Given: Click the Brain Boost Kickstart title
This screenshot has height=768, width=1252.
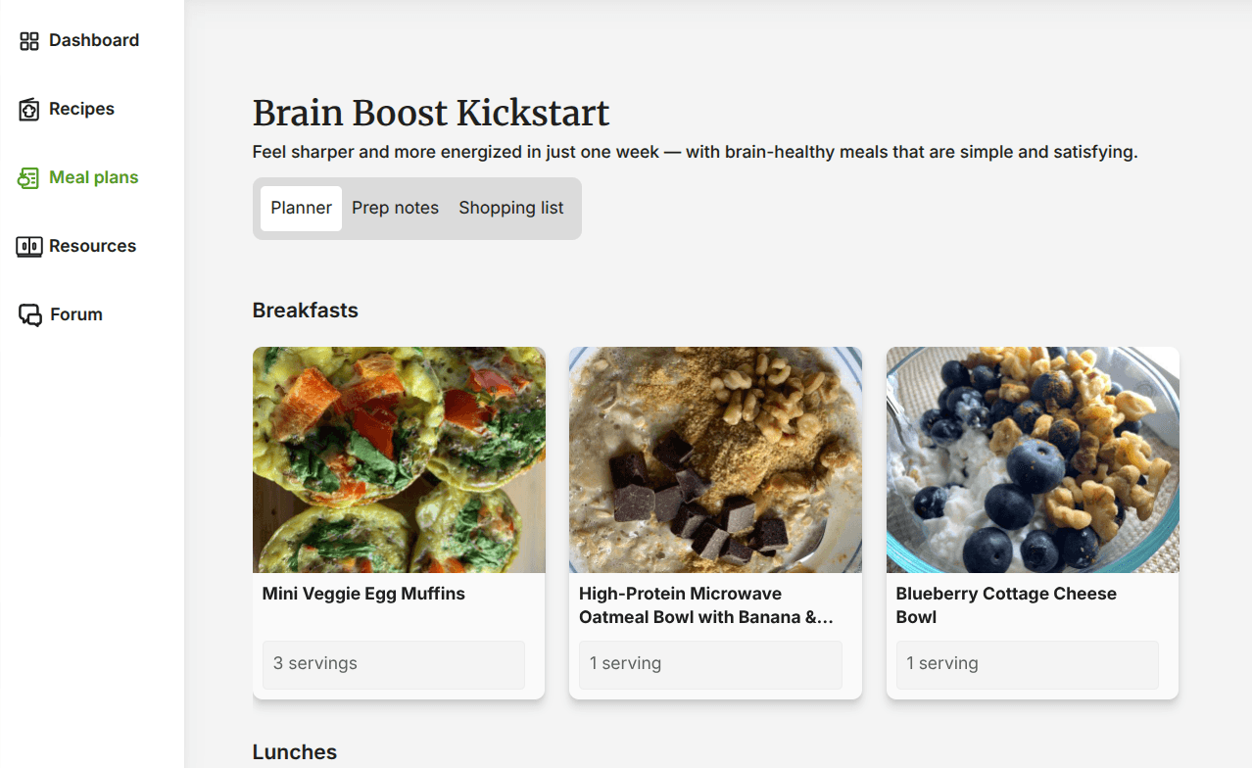Looking at the screenshot, I should point(431,113).
